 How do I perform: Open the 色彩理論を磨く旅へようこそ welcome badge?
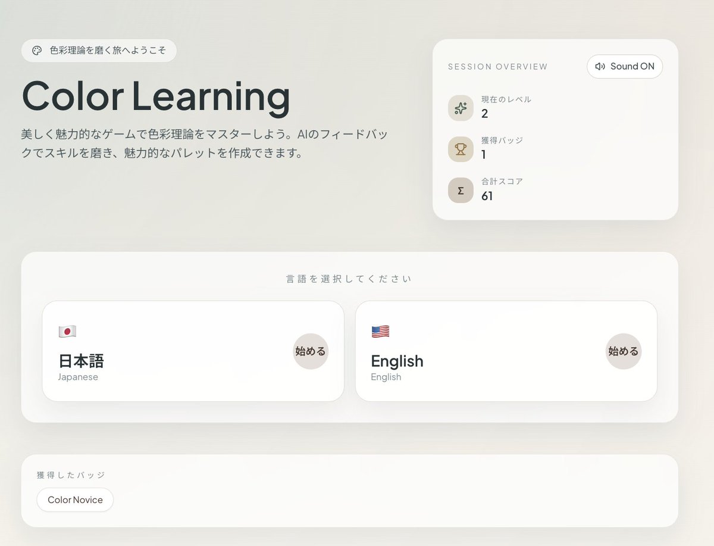click(x=99, y=51)
